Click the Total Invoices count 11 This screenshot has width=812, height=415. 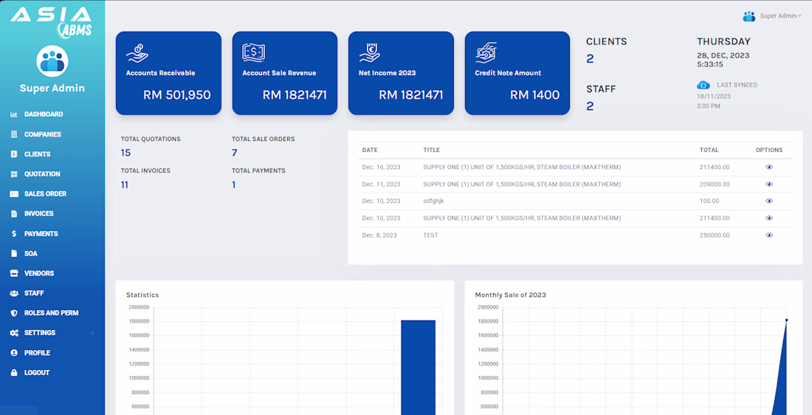click(x=125, y=185)
